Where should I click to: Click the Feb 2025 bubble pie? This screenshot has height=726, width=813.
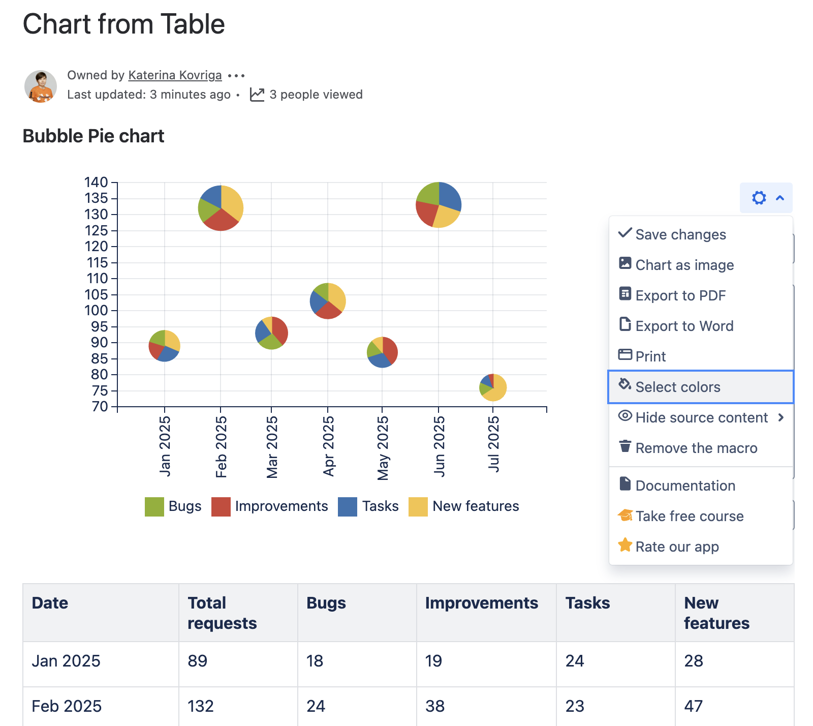pos(221,208)
